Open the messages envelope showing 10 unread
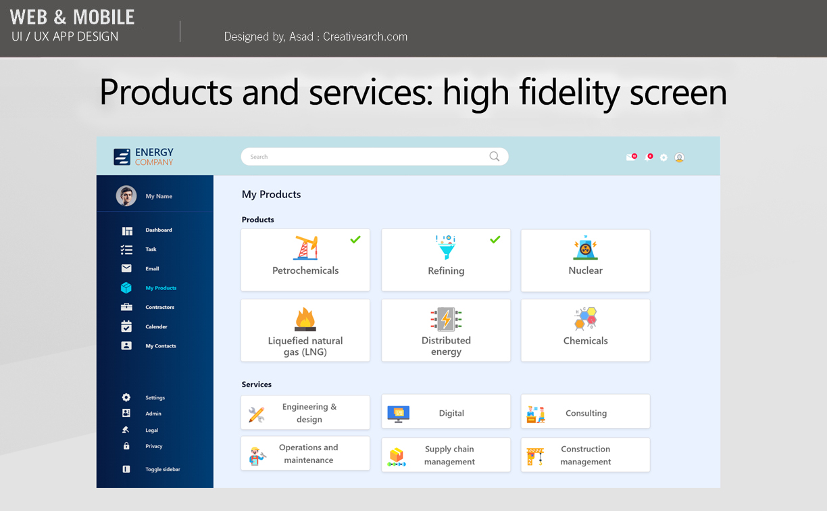Screen dimensions: 827x511 click(630, 156)
